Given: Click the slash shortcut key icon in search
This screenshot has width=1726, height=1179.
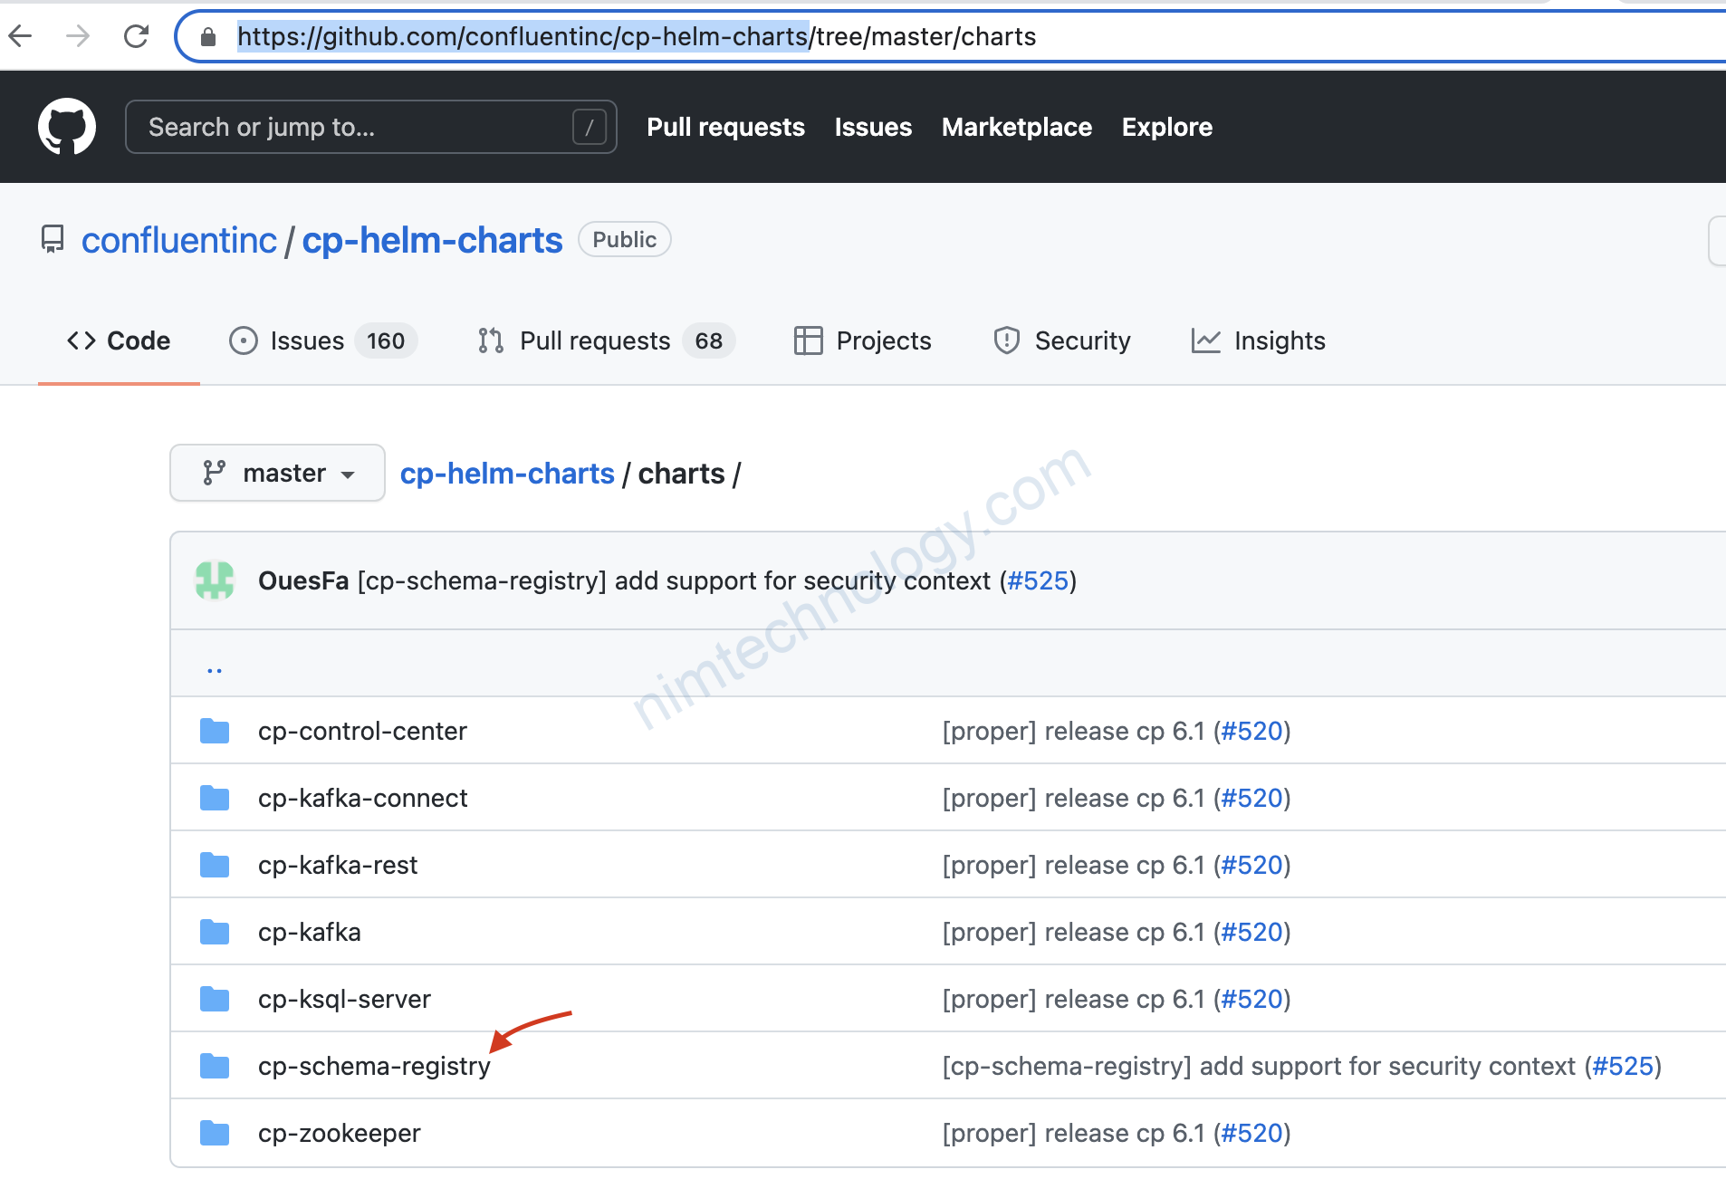Looking at the screenshot, I should [590, 127].
